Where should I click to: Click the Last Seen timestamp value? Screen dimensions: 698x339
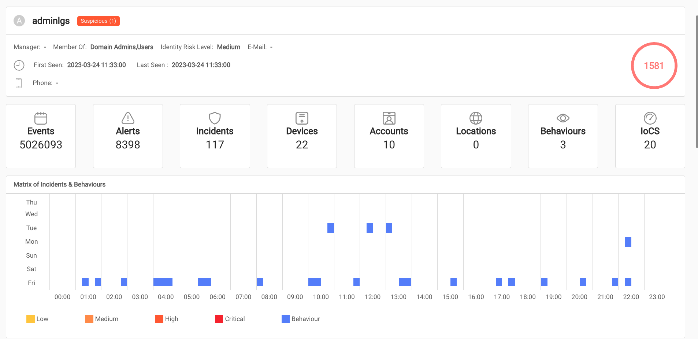coord(201,65)
